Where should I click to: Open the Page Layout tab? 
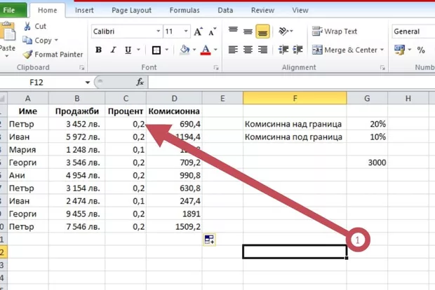click(x=133, y=11)
